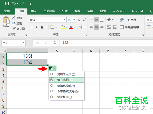Click the align right icon
The image size is (153, 114).
click(102, 27)
